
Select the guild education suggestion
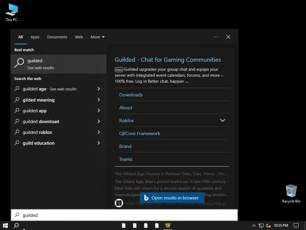click(x=59, y=143)
